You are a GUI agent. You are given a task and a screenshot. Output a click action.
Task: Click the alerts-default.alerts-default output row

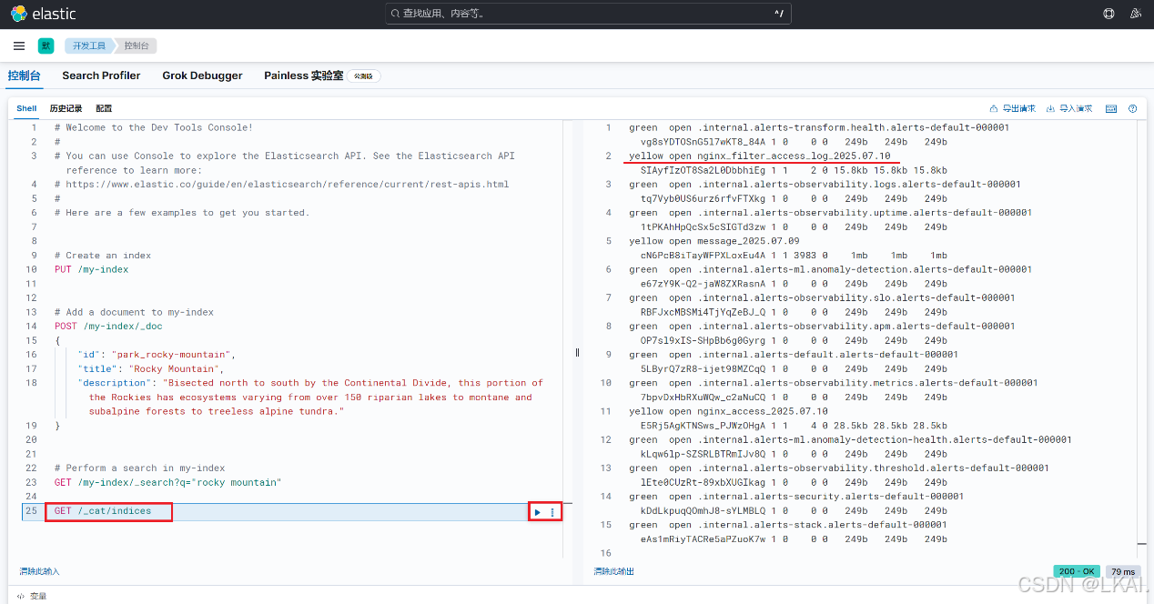pyautogui.click(x=794, y=355)
